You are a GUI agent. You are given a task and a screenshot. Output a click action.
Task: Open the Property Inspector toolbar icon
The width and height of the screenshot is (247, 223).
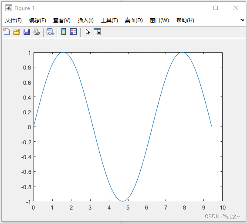97,32
